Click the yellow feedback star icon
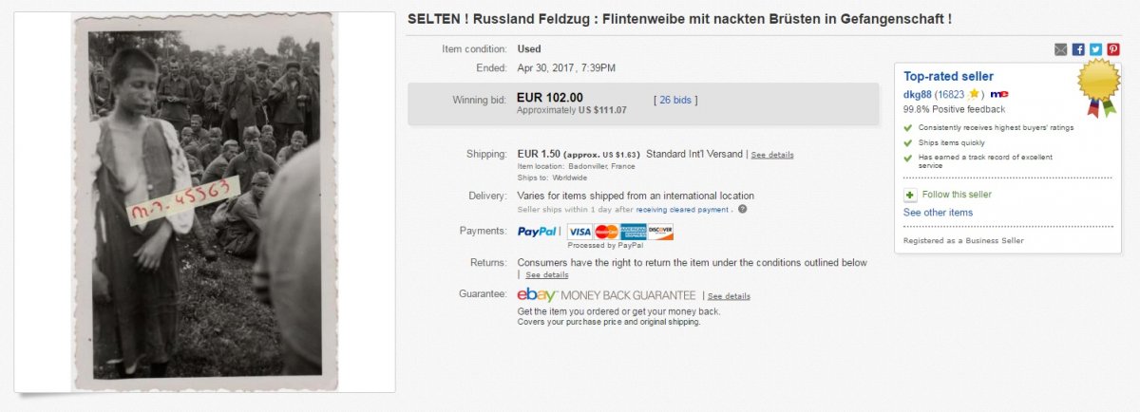1140x412 pixels. click(x=974, y=94)
